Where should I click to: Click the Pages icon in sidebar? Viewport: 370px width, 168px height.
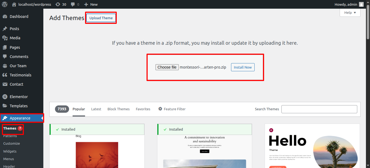point(5,47)
